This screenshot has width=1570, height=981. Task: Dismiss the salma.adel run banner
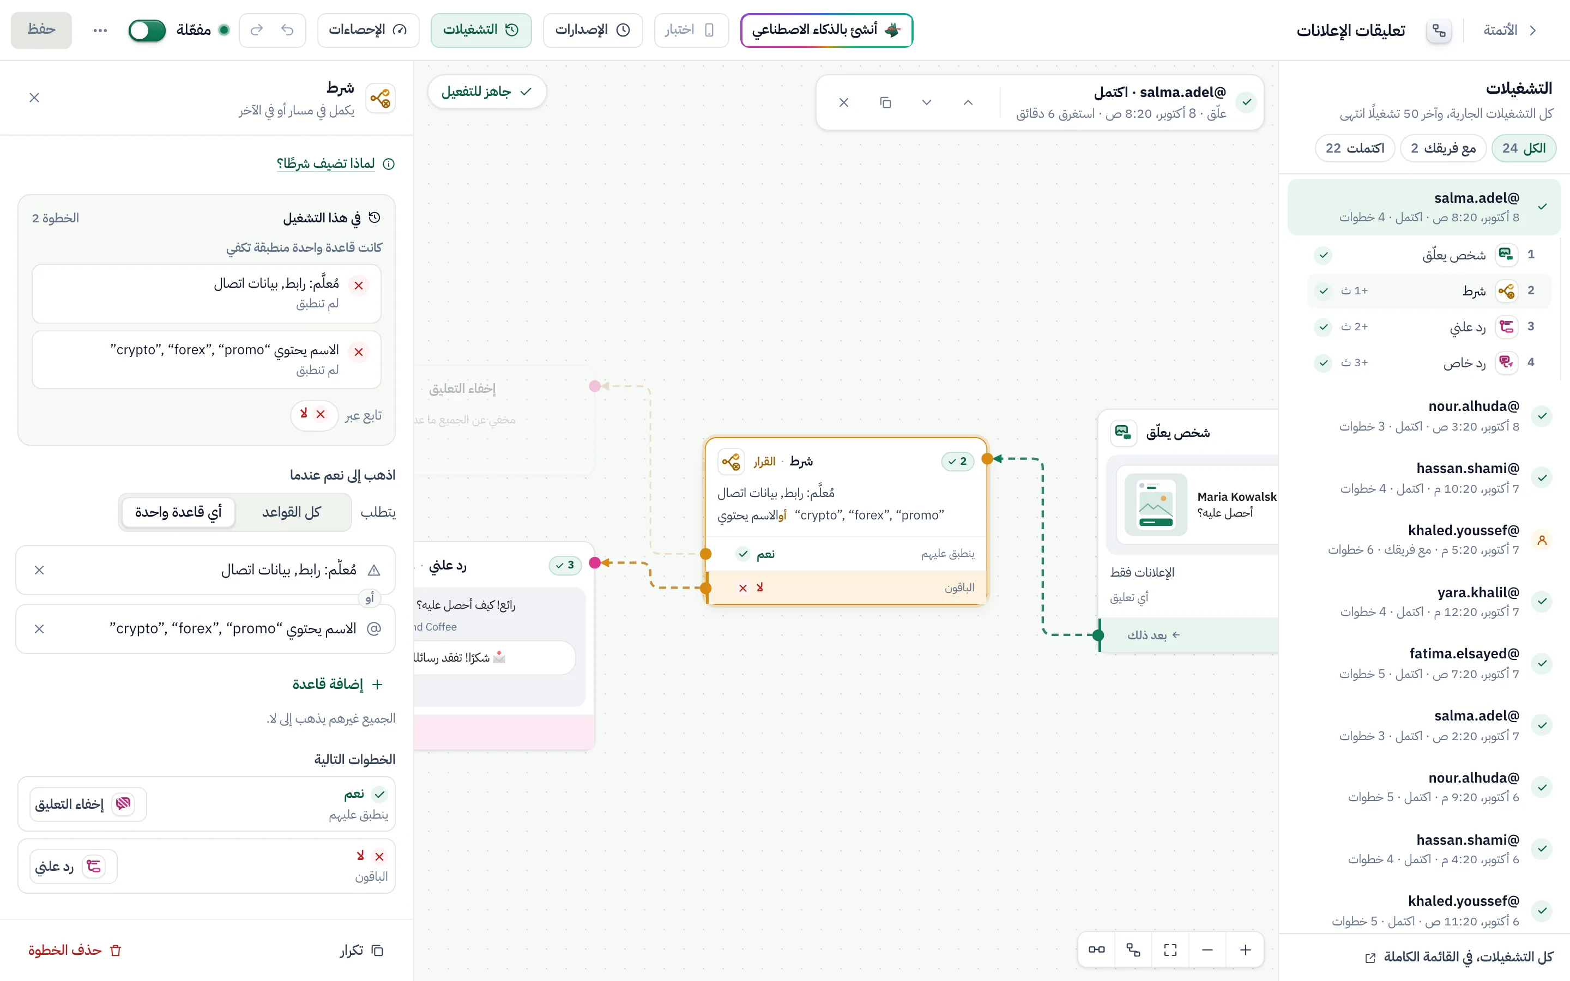844,102
